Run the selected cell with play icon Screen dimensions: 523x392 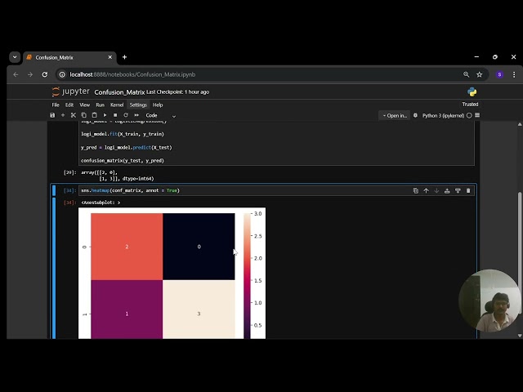pyautogui.click(x=105, y=115)
